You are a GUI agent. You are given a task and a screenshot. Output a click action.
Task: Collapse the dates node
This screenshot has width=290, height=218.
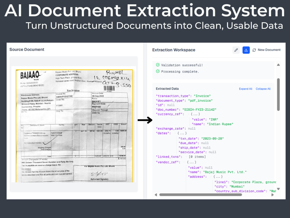(x=182, y=133)
